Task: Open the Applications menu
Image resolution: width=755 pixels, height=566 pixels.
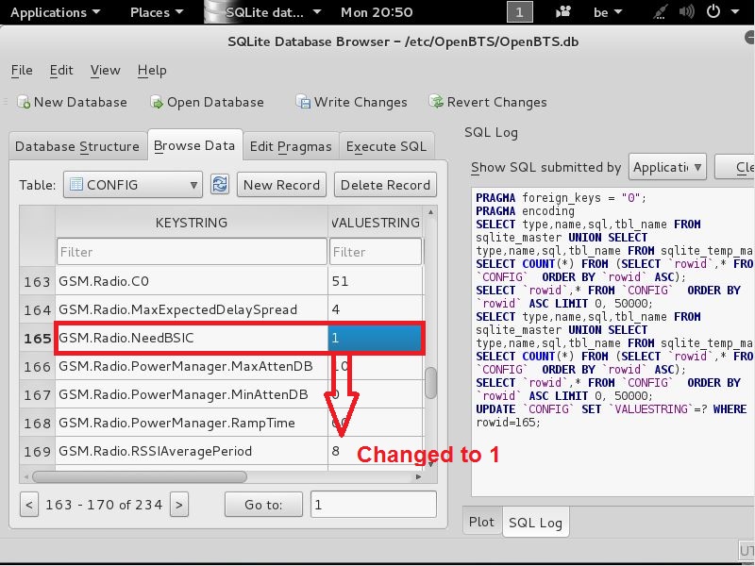Action: 55,12
